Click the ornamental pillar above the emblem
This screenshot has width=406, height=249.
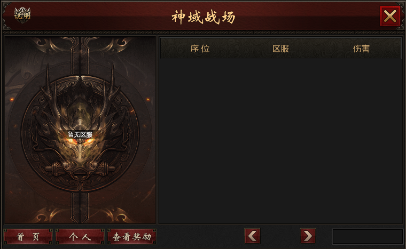(x=80, y=55)
